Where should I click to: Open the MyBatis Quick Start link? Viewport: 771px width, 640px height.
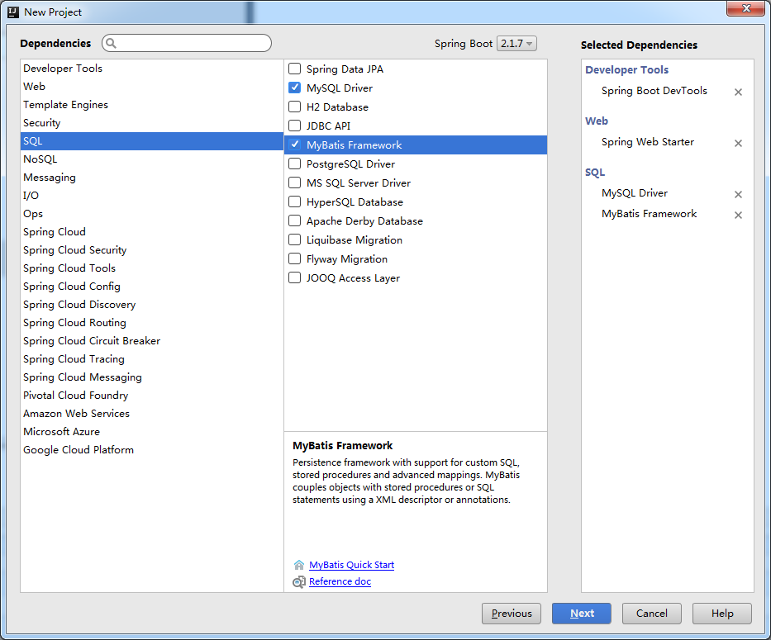pyautogui.click(x=351, y=566)
